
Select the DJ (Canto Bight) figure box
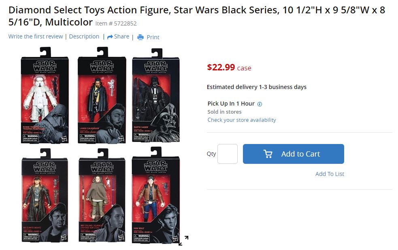pos(45,196)
